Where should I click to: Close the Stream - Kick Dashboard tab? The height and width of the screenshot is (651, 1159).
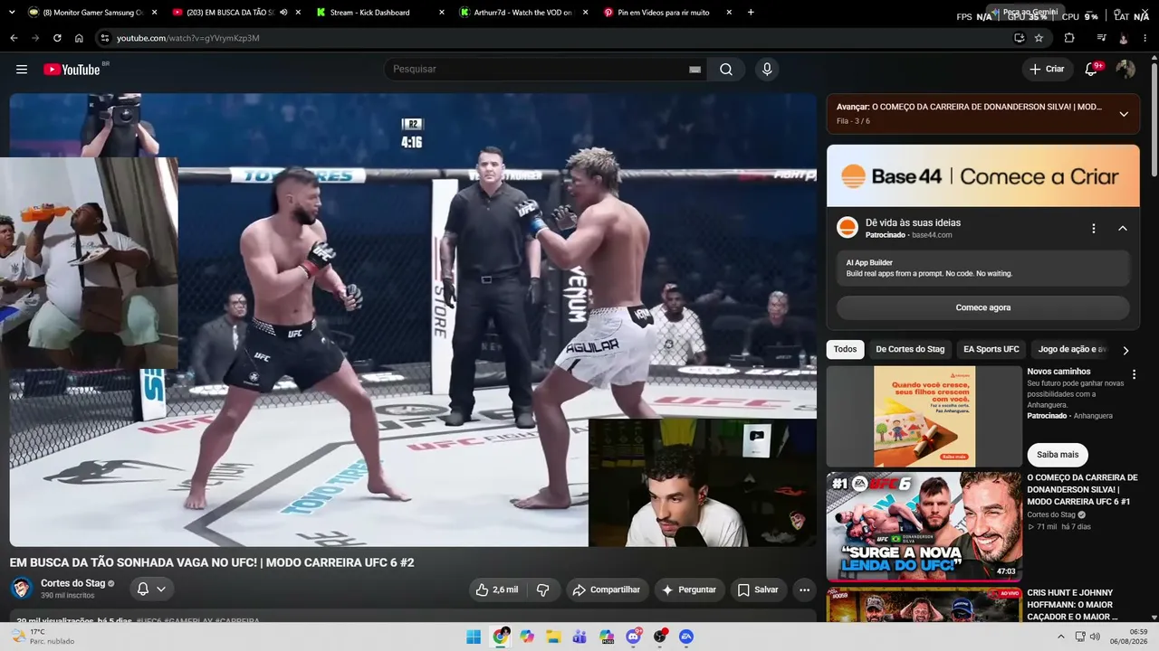pyautogui.click(x=441, y=13)
